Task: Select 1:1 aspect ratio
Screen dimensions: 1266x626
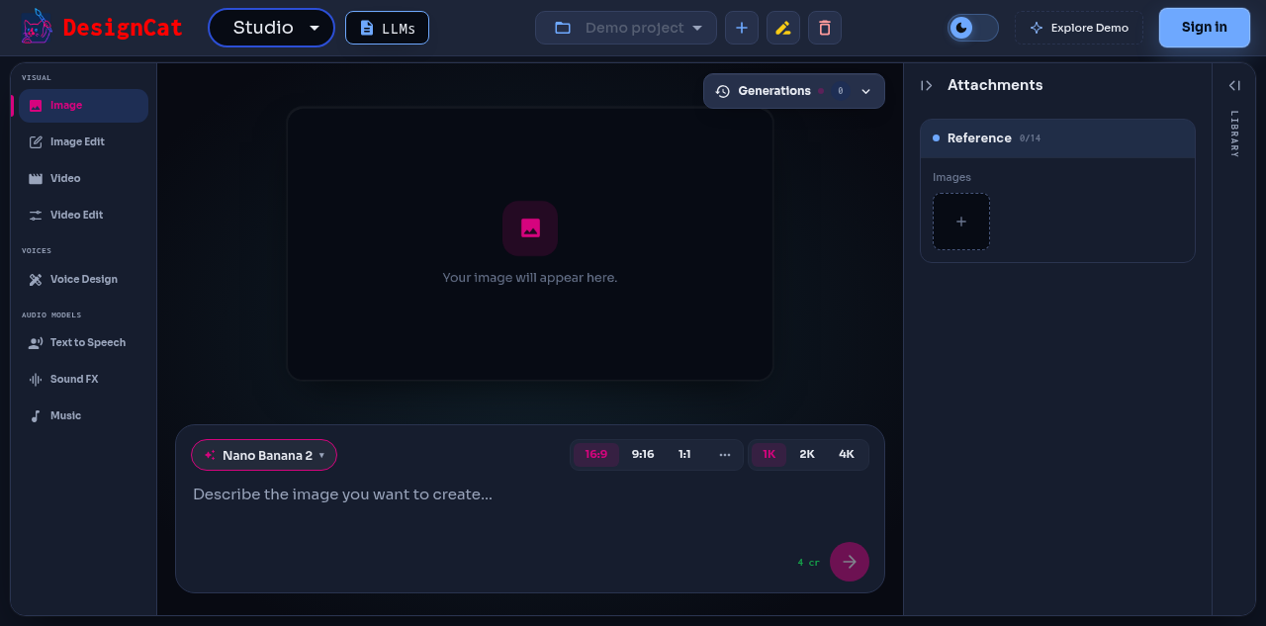Action: click(684, 455)
